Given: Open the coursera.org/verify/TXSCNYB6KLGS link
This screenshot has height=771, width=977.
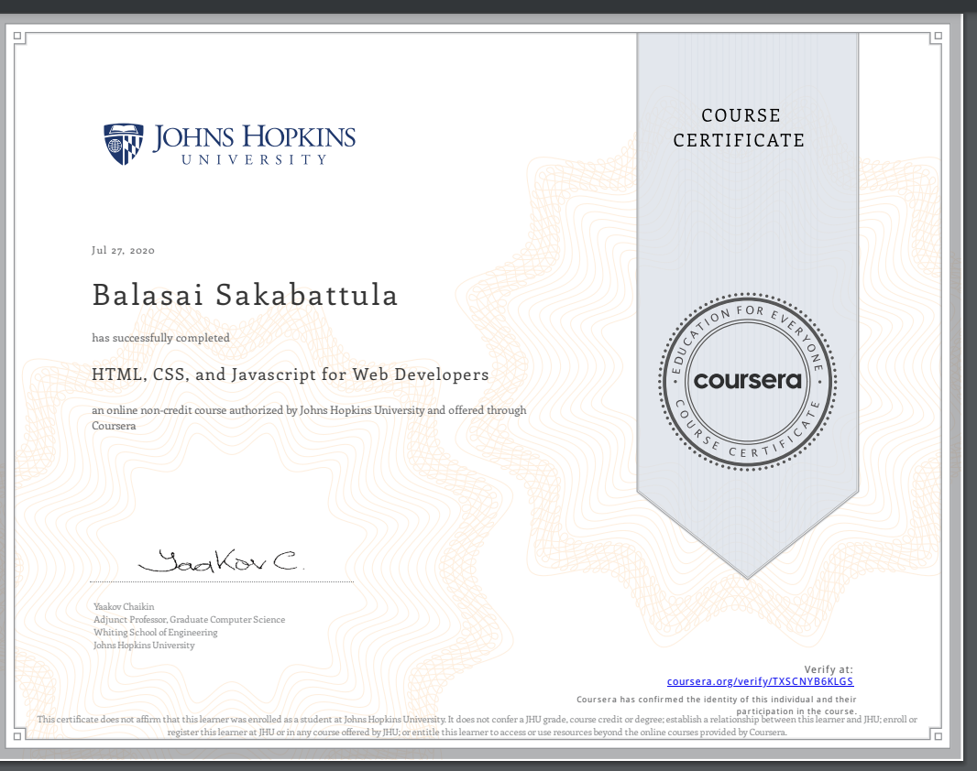Looking at the screenshot, I should [x=760, y=681].
